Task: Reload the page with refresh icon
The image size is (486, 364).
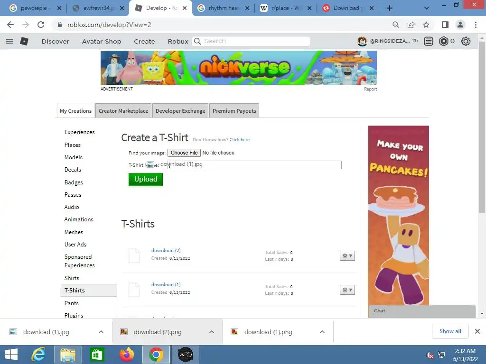Action: tap(41, 25)
